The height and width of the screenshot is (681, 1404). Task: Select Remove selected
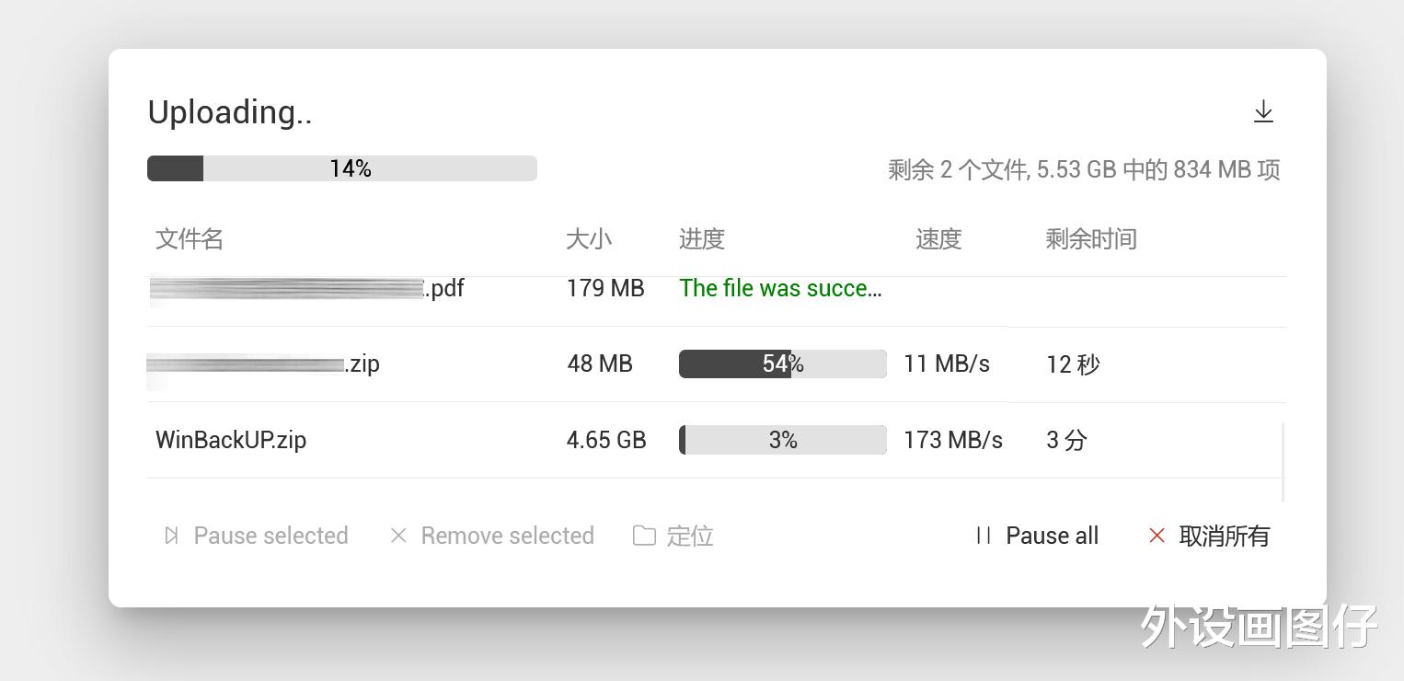point(507,536)
